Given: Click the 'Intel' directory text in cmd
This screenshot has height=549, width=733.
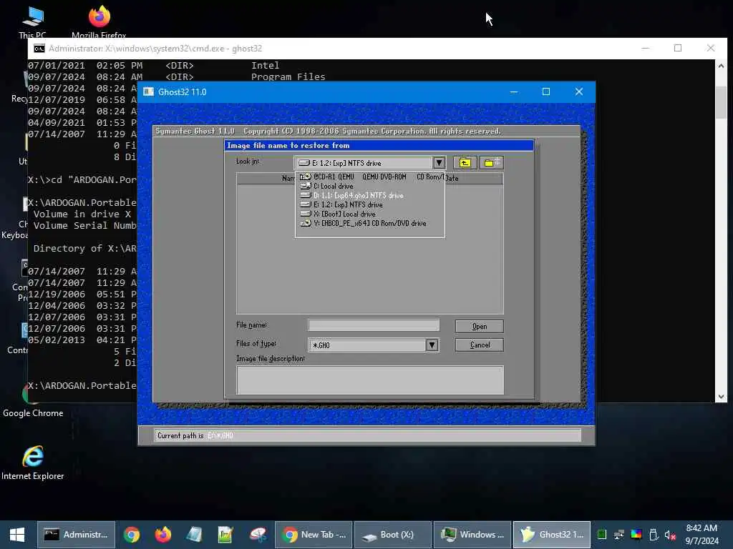Looking at the screenshot, I should [265, 65].
